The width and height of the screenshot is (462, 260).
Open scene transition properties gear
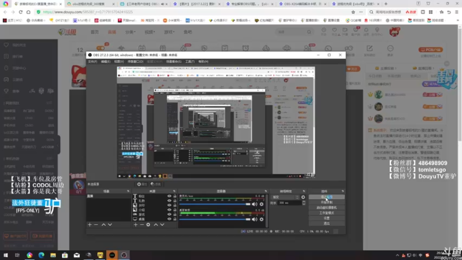[303, 197]
